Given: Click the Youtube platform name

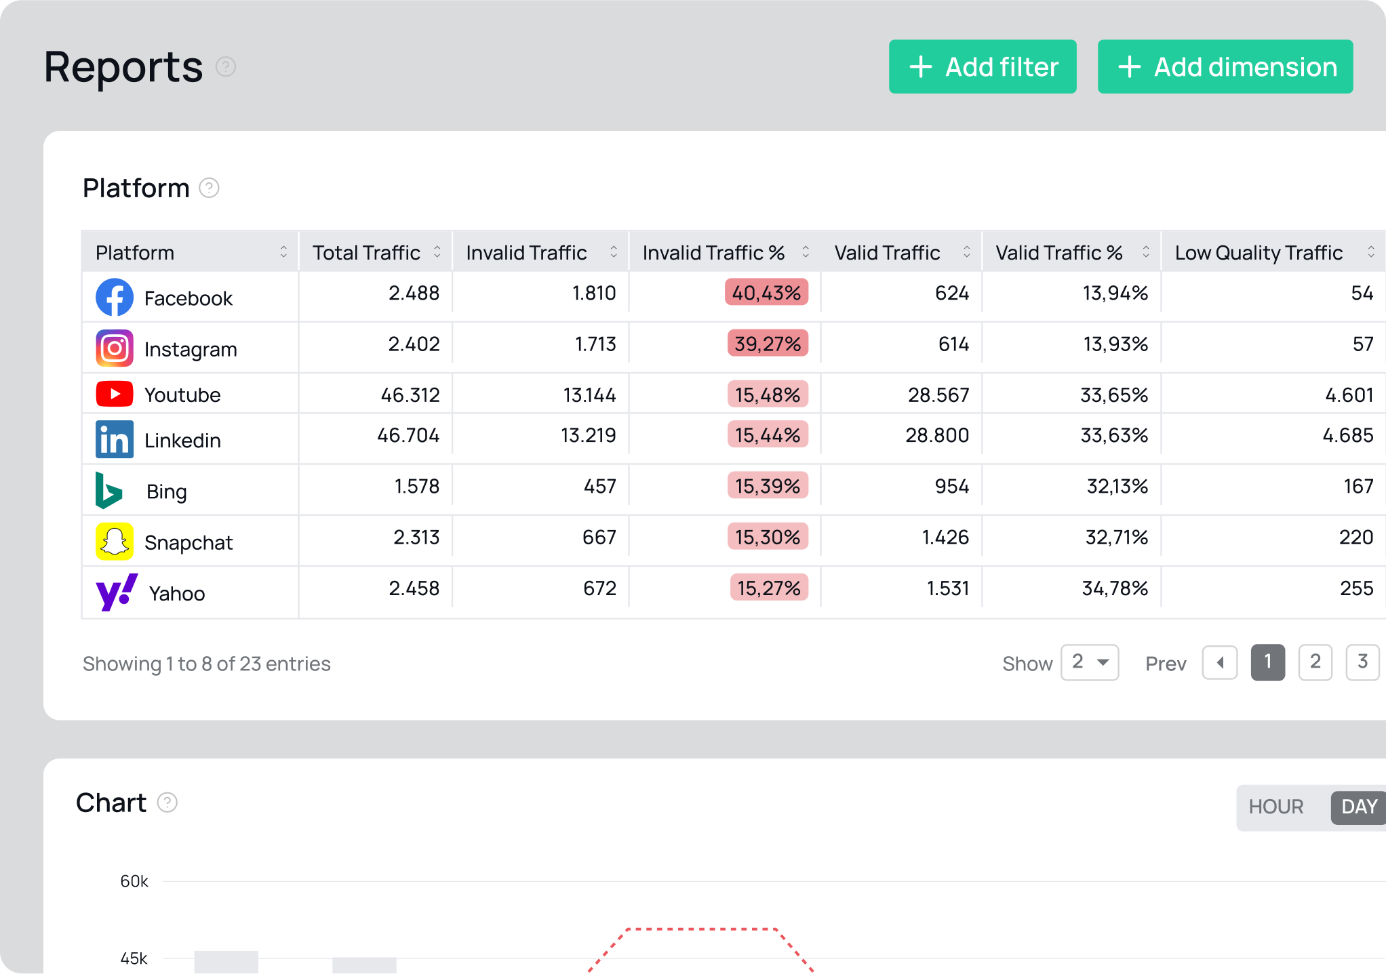Looking at the screenshot, I should click(x=182, y=394).
